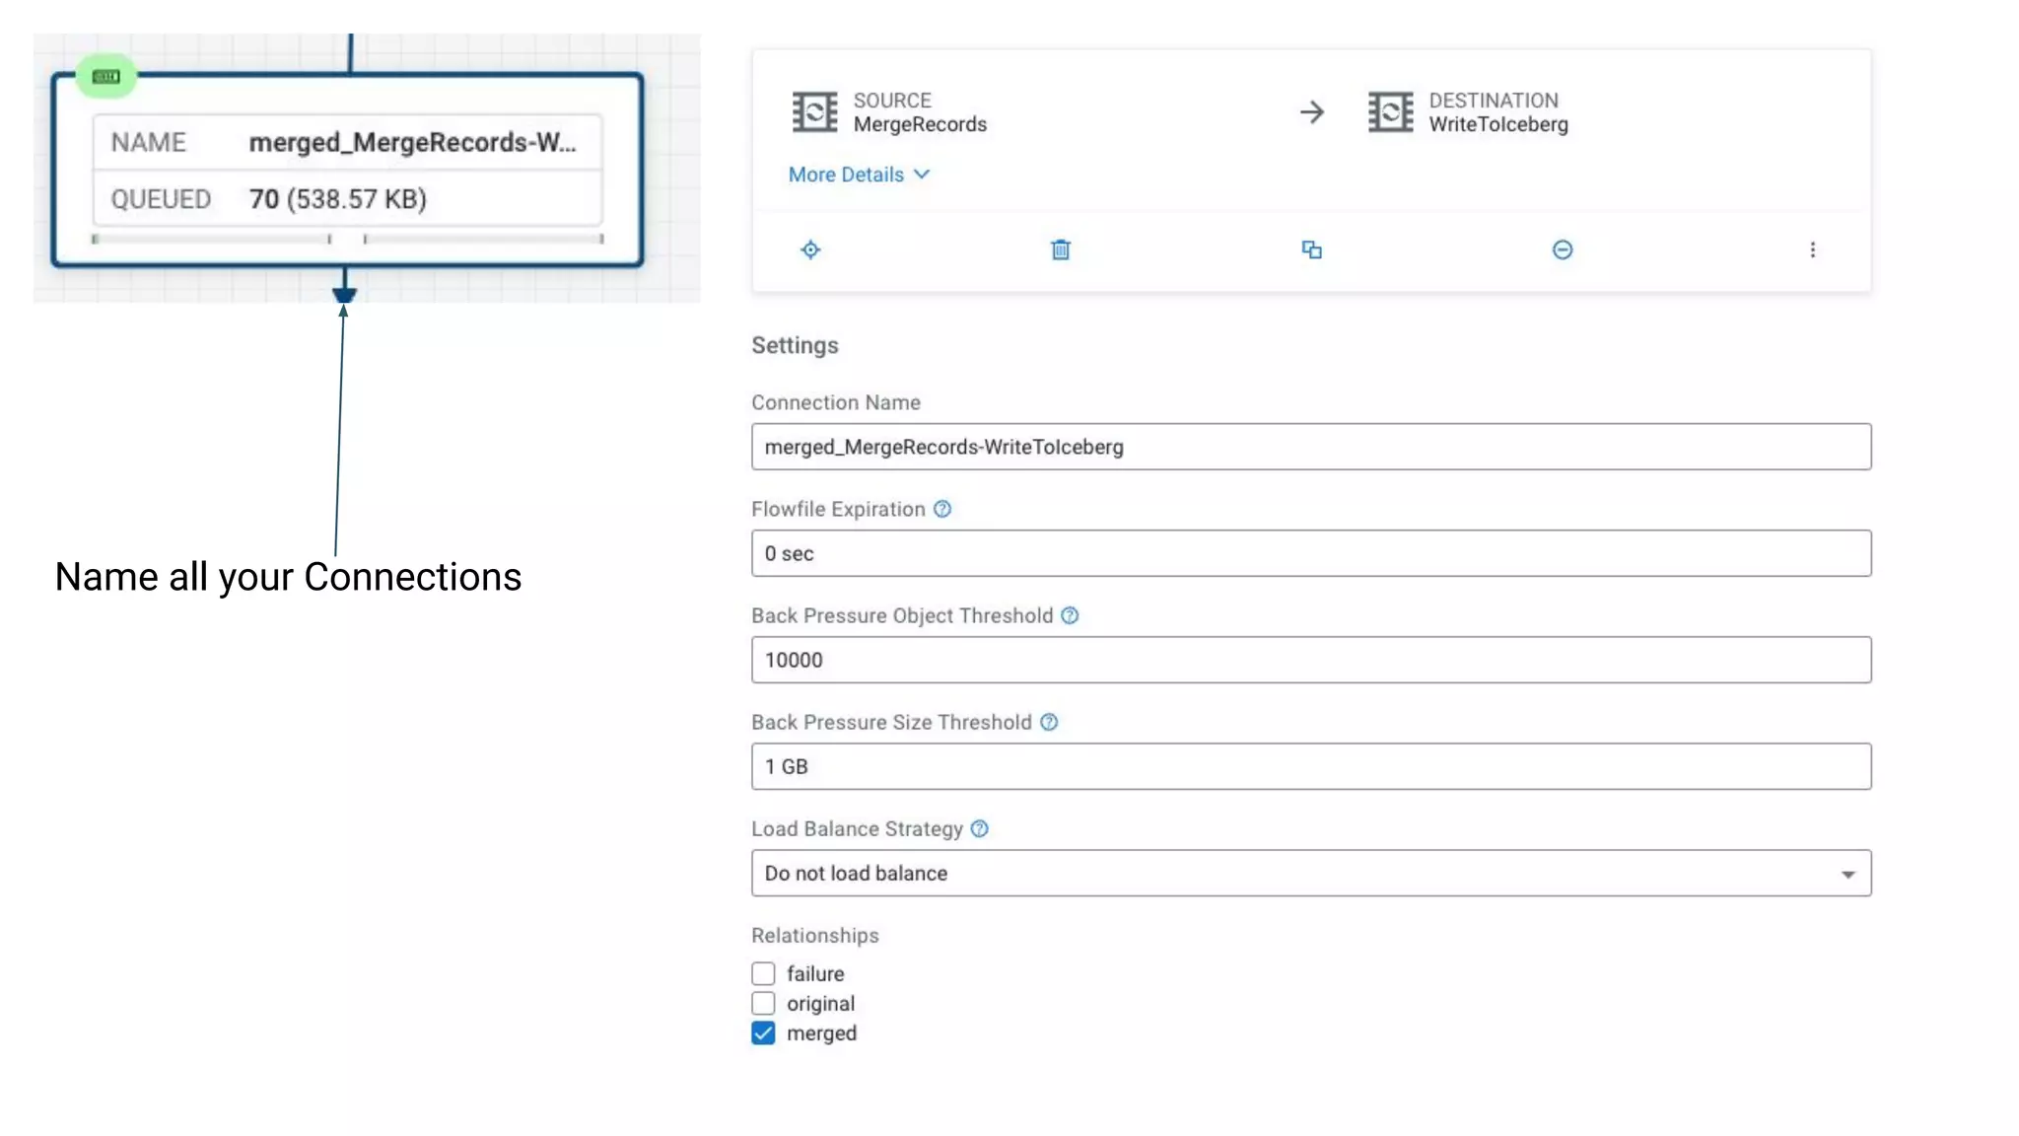Click the bring-to-front layers icon
The image size is (2019, 1136).
click(x=1311, y=249)
